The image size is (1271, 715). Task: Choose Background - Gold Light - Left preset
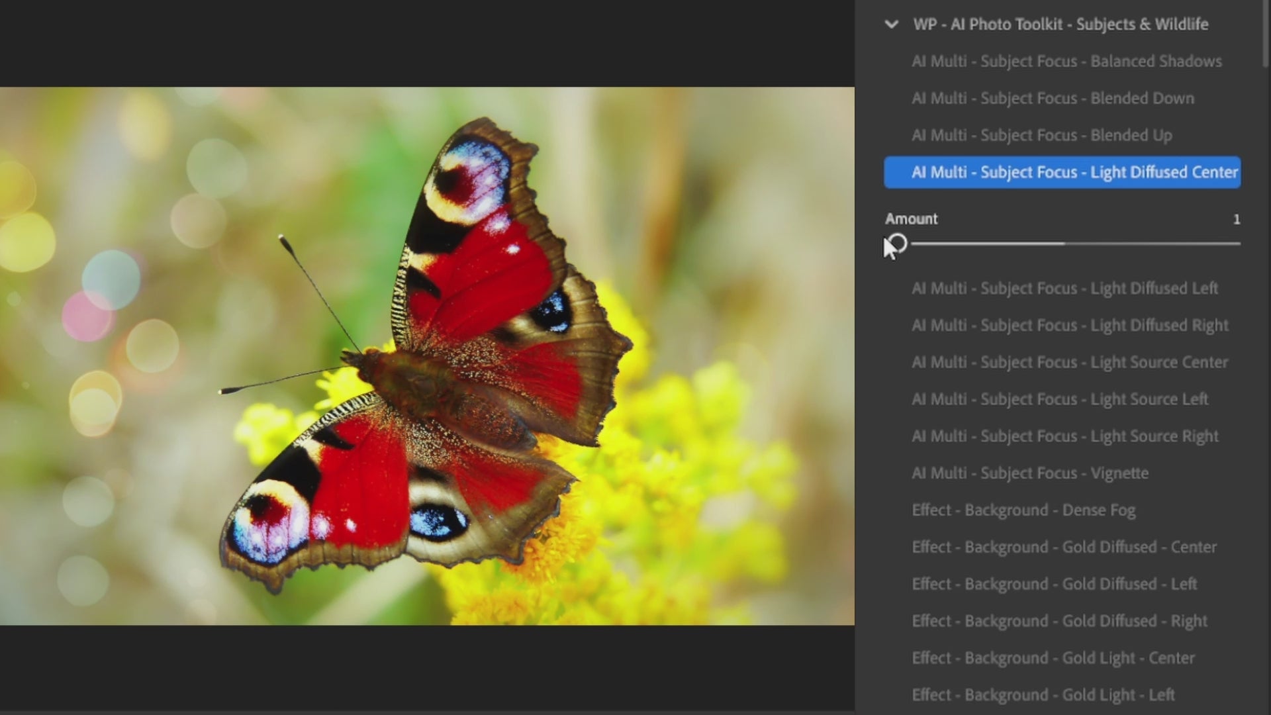[1043, 695]
